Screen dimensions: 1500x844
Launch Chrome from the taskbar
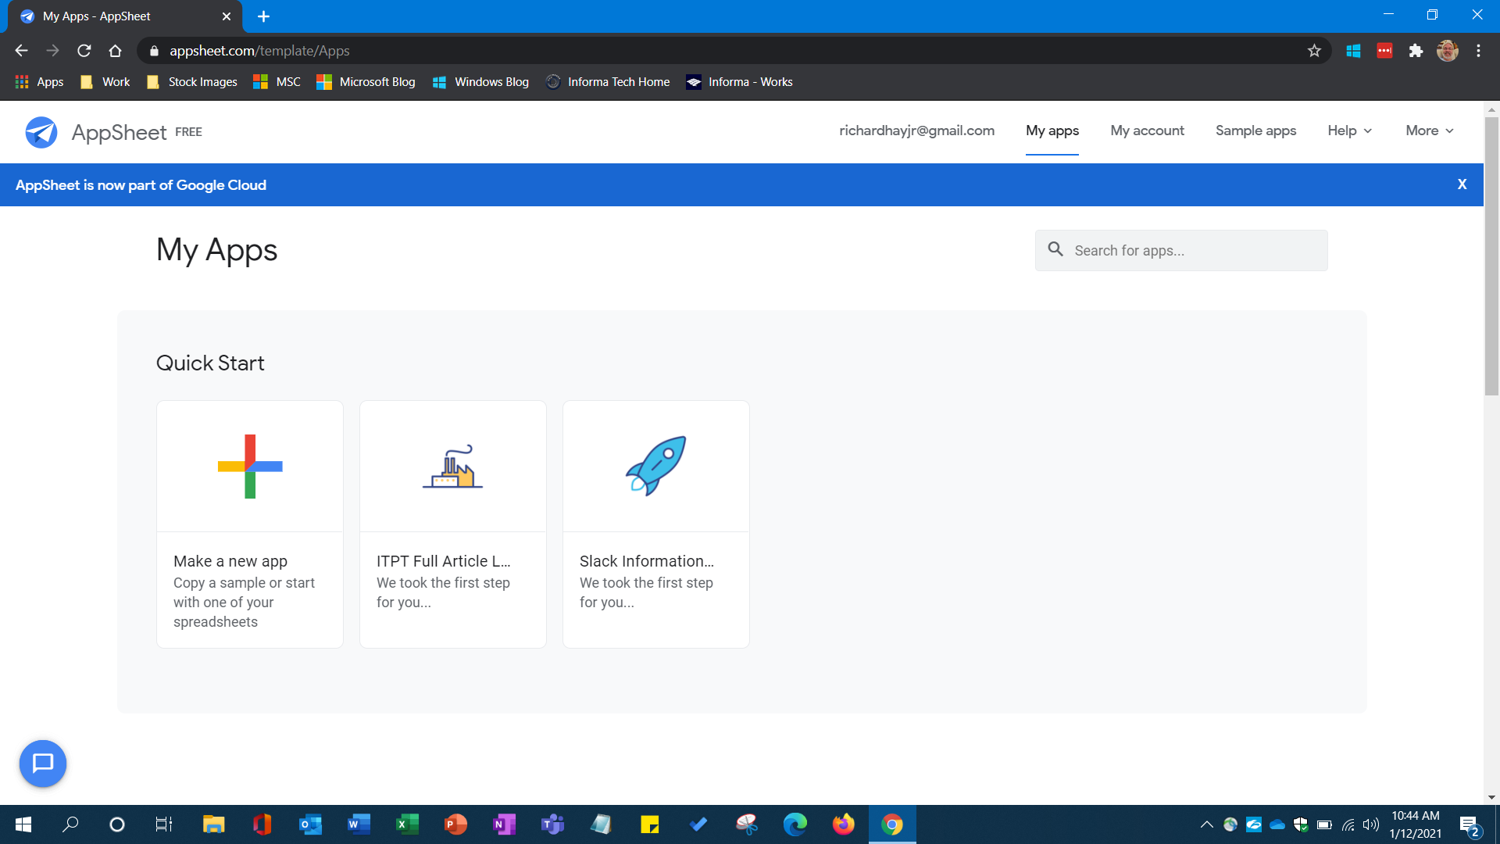coord(892,824)
